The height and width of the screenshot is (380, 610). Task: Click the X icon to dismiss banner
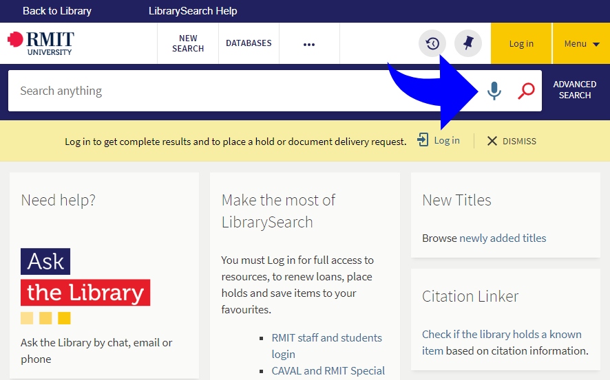[x=492, y=141]
